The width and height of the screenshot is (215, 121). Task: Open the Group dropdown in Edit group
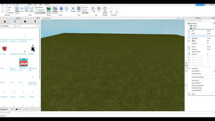coord(85,7)
